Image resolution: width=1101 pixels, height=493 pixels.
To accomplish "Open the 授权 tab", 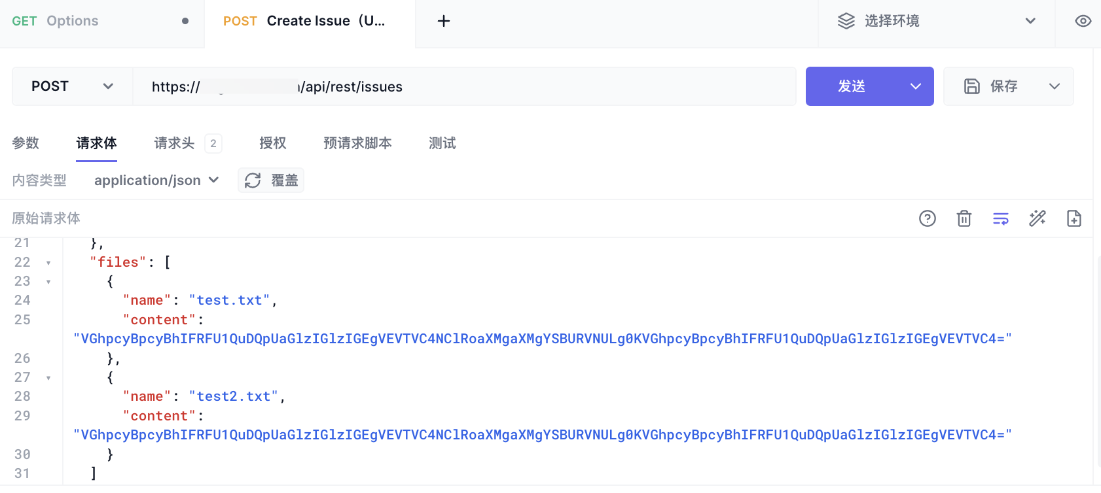I will [272, 143].
